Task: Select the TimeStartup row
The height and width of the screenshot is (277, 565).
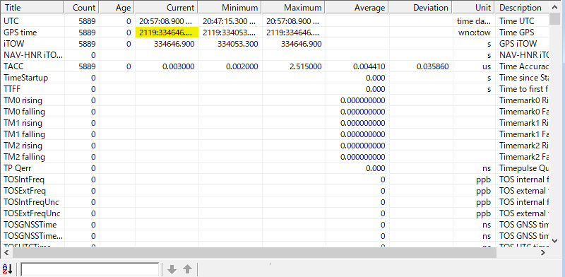Action: (x=275, y=78)
